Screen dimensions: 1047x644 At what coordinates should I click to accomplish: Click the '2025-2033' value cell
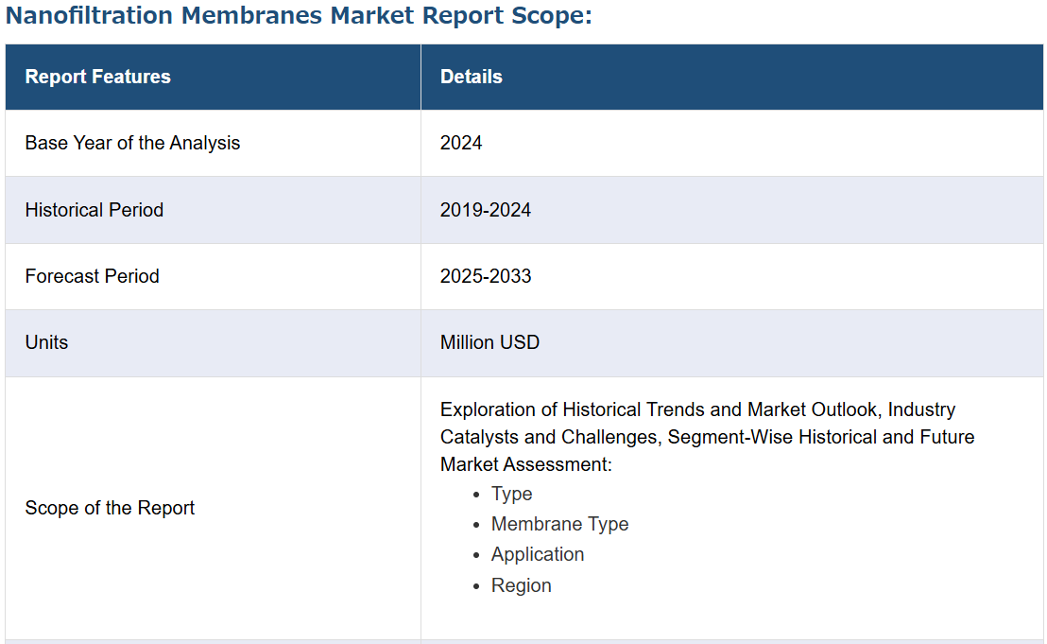tap(731, 276)
